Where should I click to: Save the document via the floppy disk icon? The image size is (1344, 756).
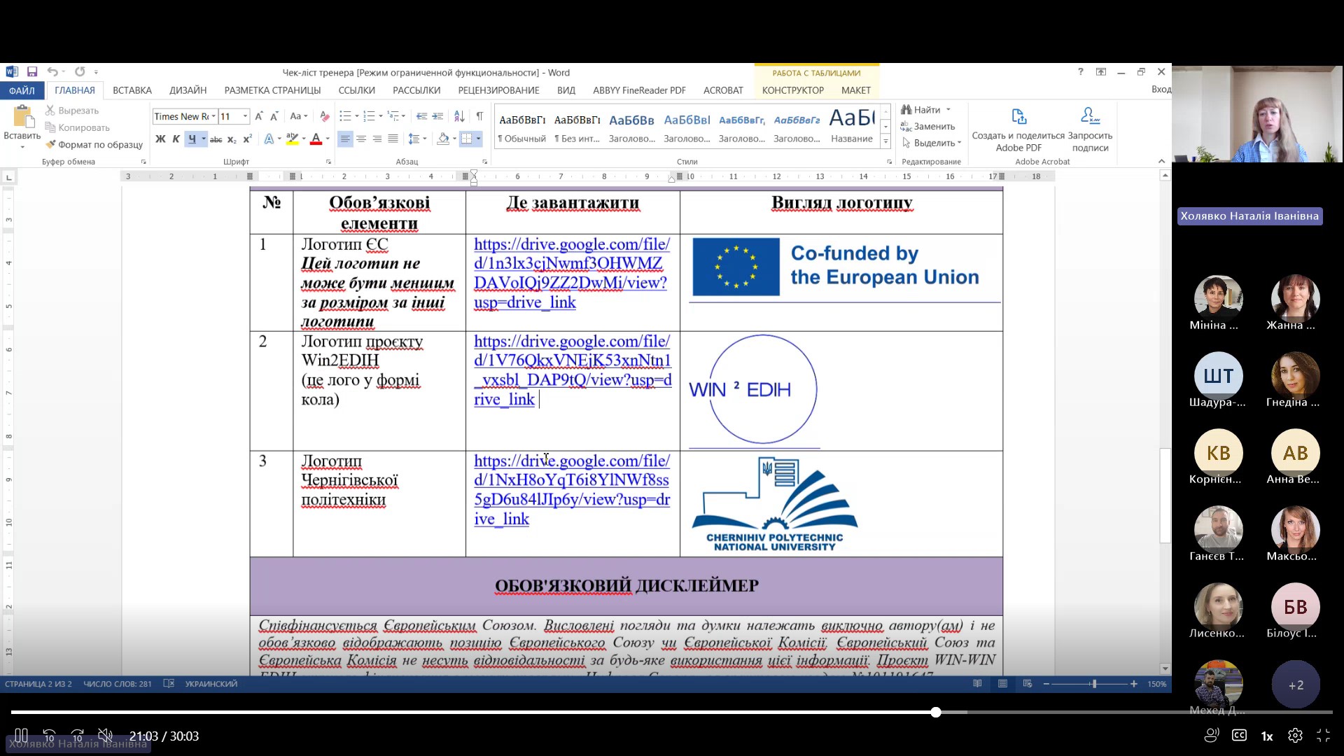pos(32,71)
